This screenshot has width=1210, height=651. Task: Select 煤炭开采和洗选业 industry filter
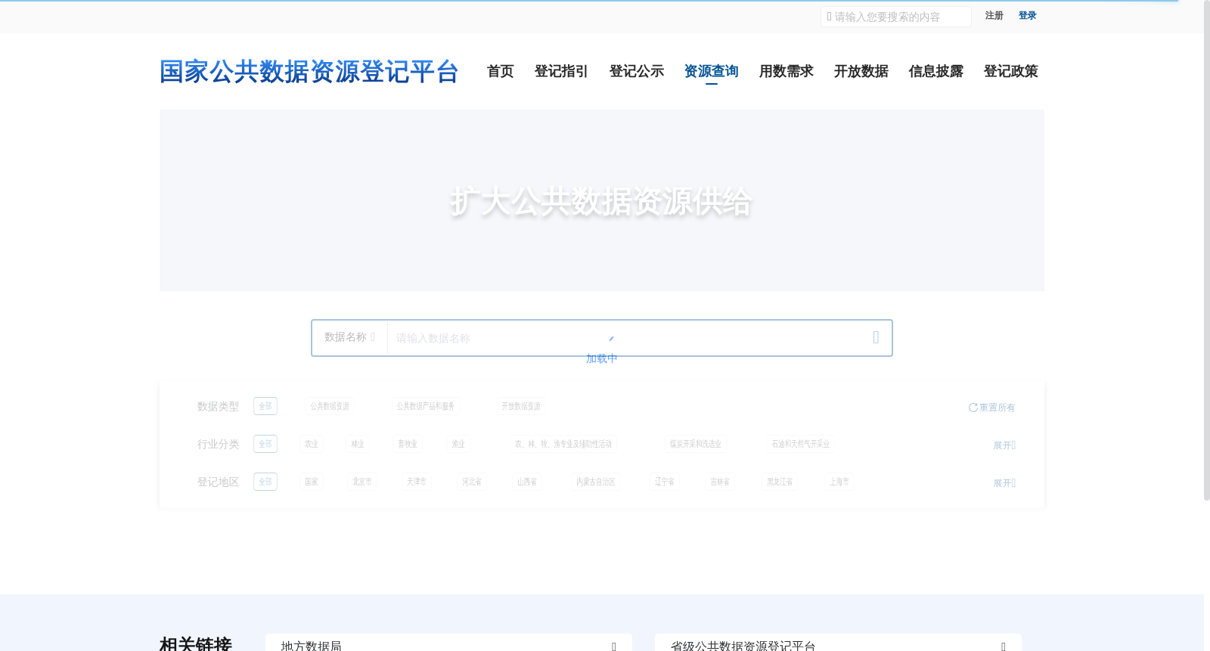click(x=696, y=444)
